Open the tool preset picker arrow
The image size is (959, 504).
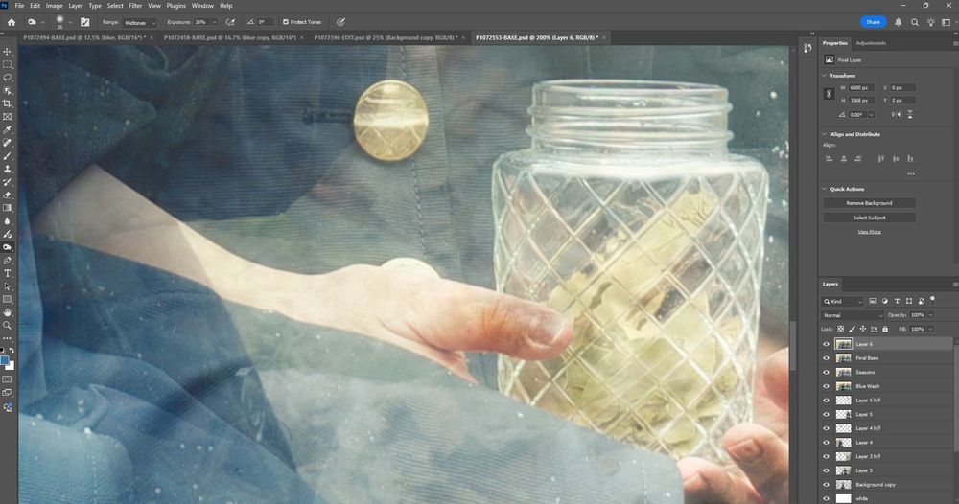41,23
